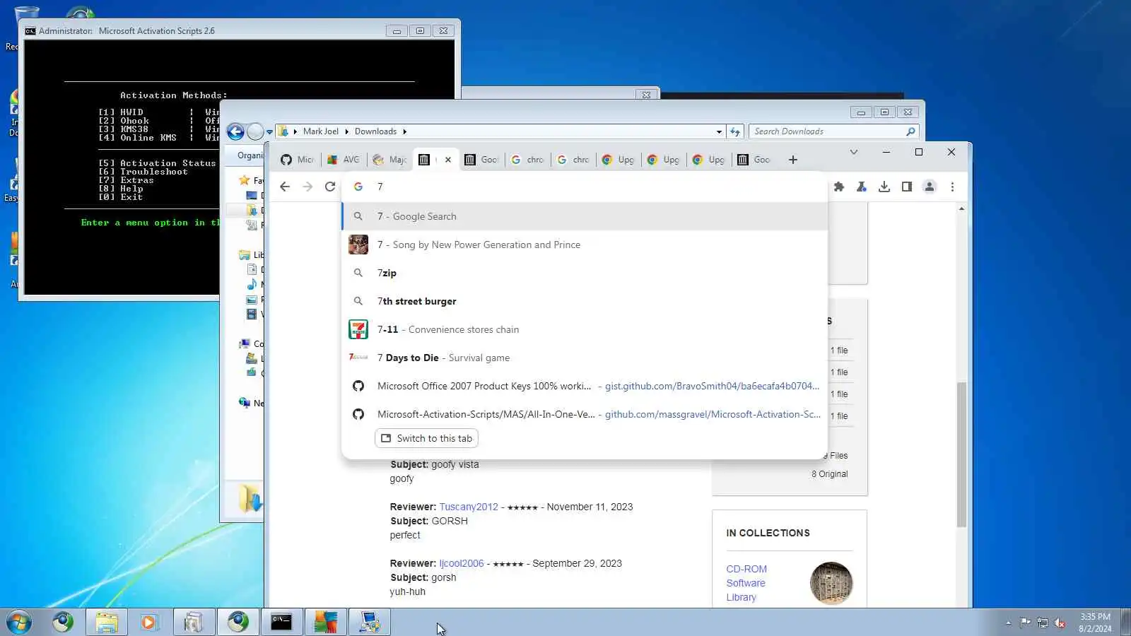Open network tray icon
The image size is (1131, 636).
point(1043,623)
